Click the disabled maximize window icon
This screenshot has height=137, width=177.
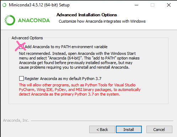click(x=152, y=5)
